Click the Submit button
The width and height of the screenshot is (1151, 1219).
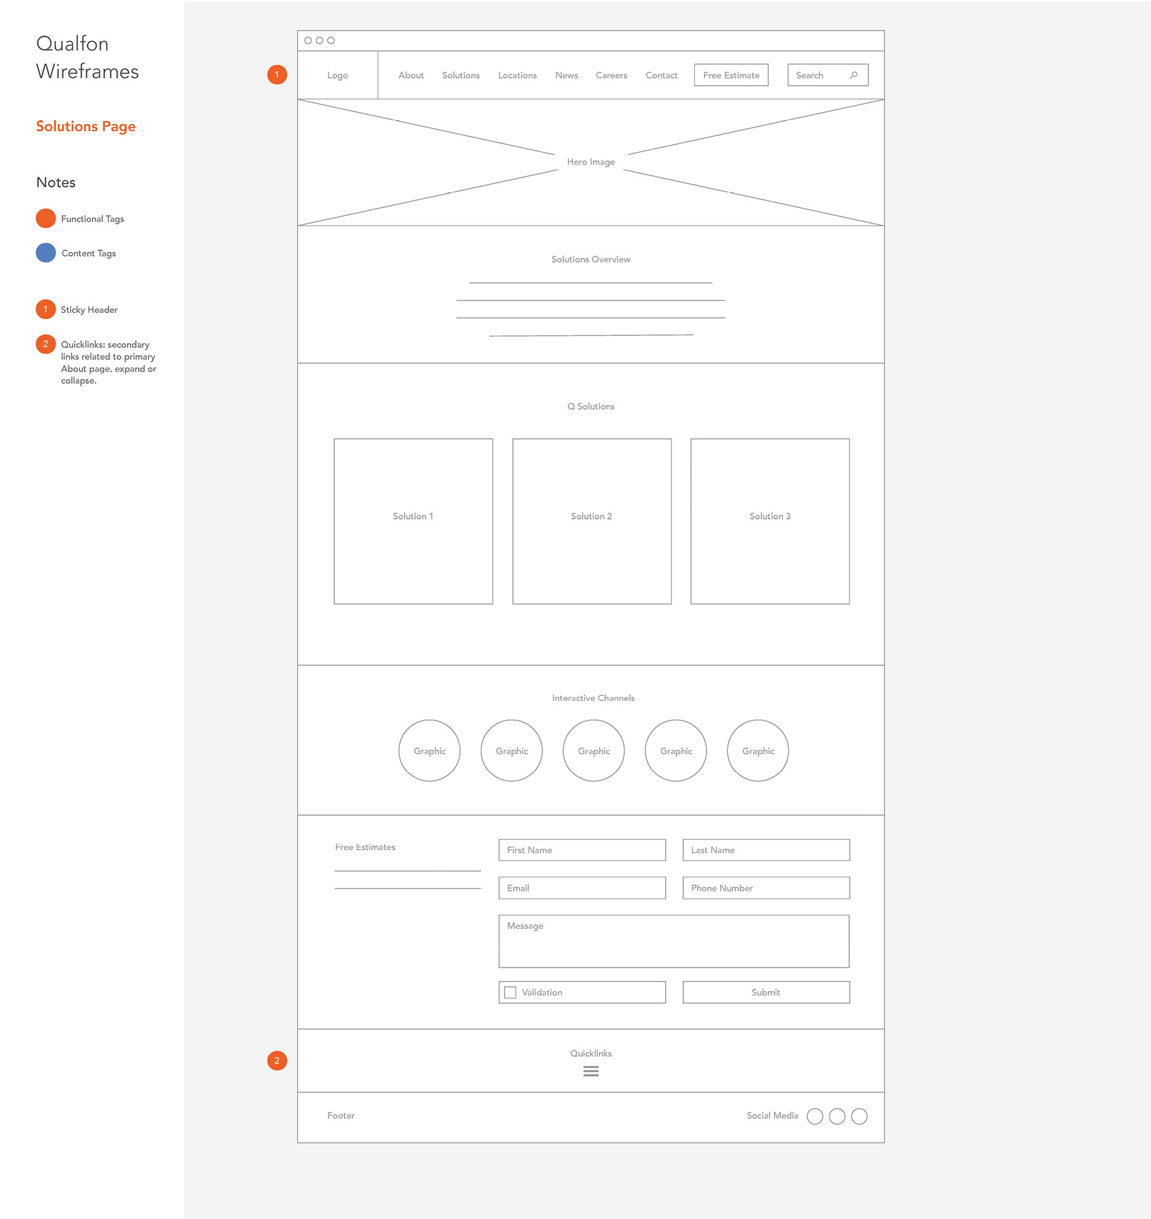pyautogui.click(x=766, y=992)
